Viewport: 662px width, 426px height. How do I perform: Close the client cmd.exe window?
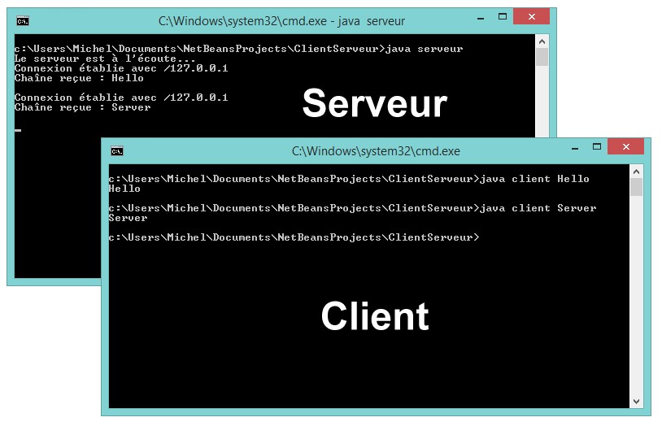[x=626, y=147]
